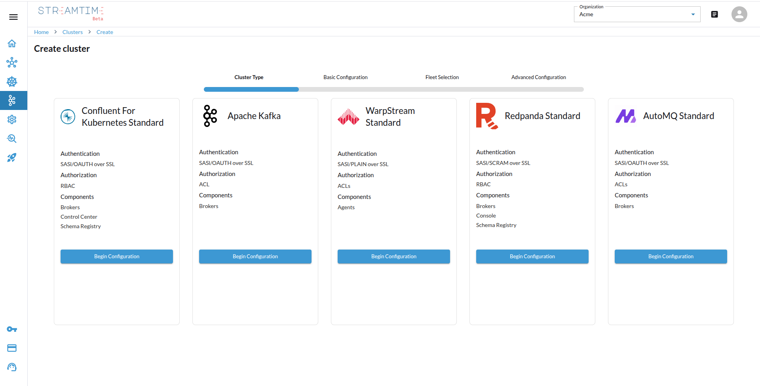Open the hamburger navigation menu
Viewport: 760px width, 386px height.
(13, 17)
